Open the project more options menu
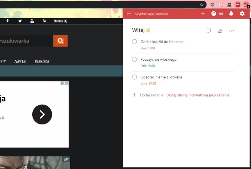Screen dimensions: 251x169 (x=231, y=31)
